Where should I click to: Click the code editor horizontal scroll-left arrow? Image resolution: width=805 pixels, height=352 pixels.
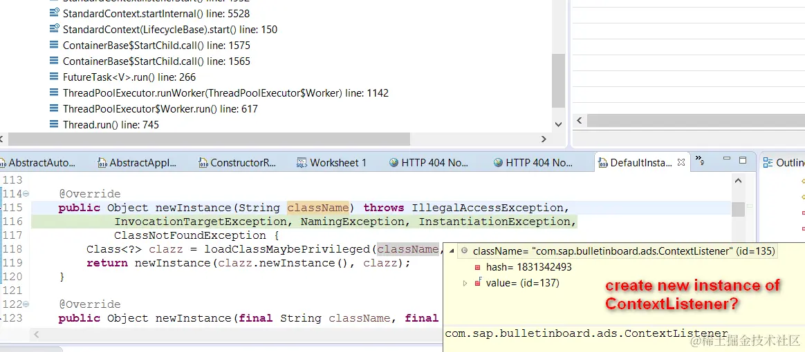(x=37, y=334)
